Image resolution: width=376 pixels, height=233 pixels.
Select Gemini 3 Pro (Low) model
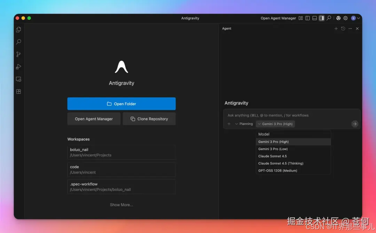click(293, 149)
